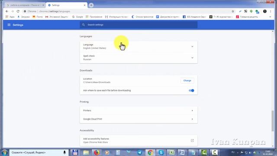The width and height of the screenshot is (277, 156).
Task: Toggle Ask where to save each file
Action: (191, 91)
